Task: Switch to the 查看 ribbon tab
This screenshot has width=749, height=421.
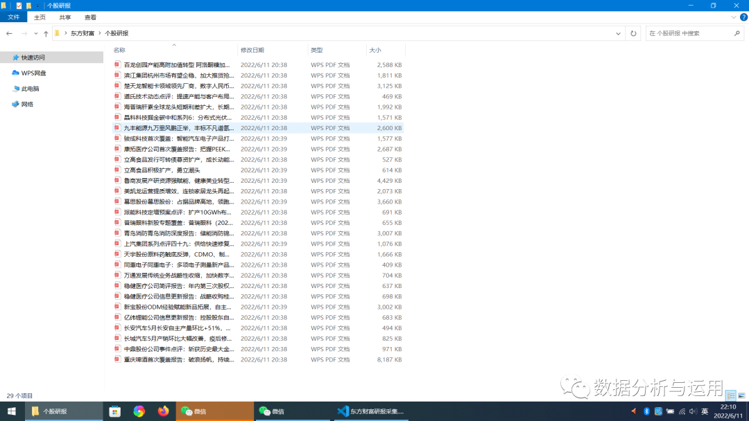Action: (90, 17)
